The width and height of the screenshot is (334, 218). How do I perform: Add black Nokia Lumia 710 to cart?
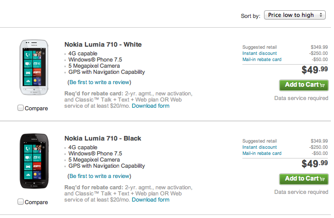pos(304,179)
